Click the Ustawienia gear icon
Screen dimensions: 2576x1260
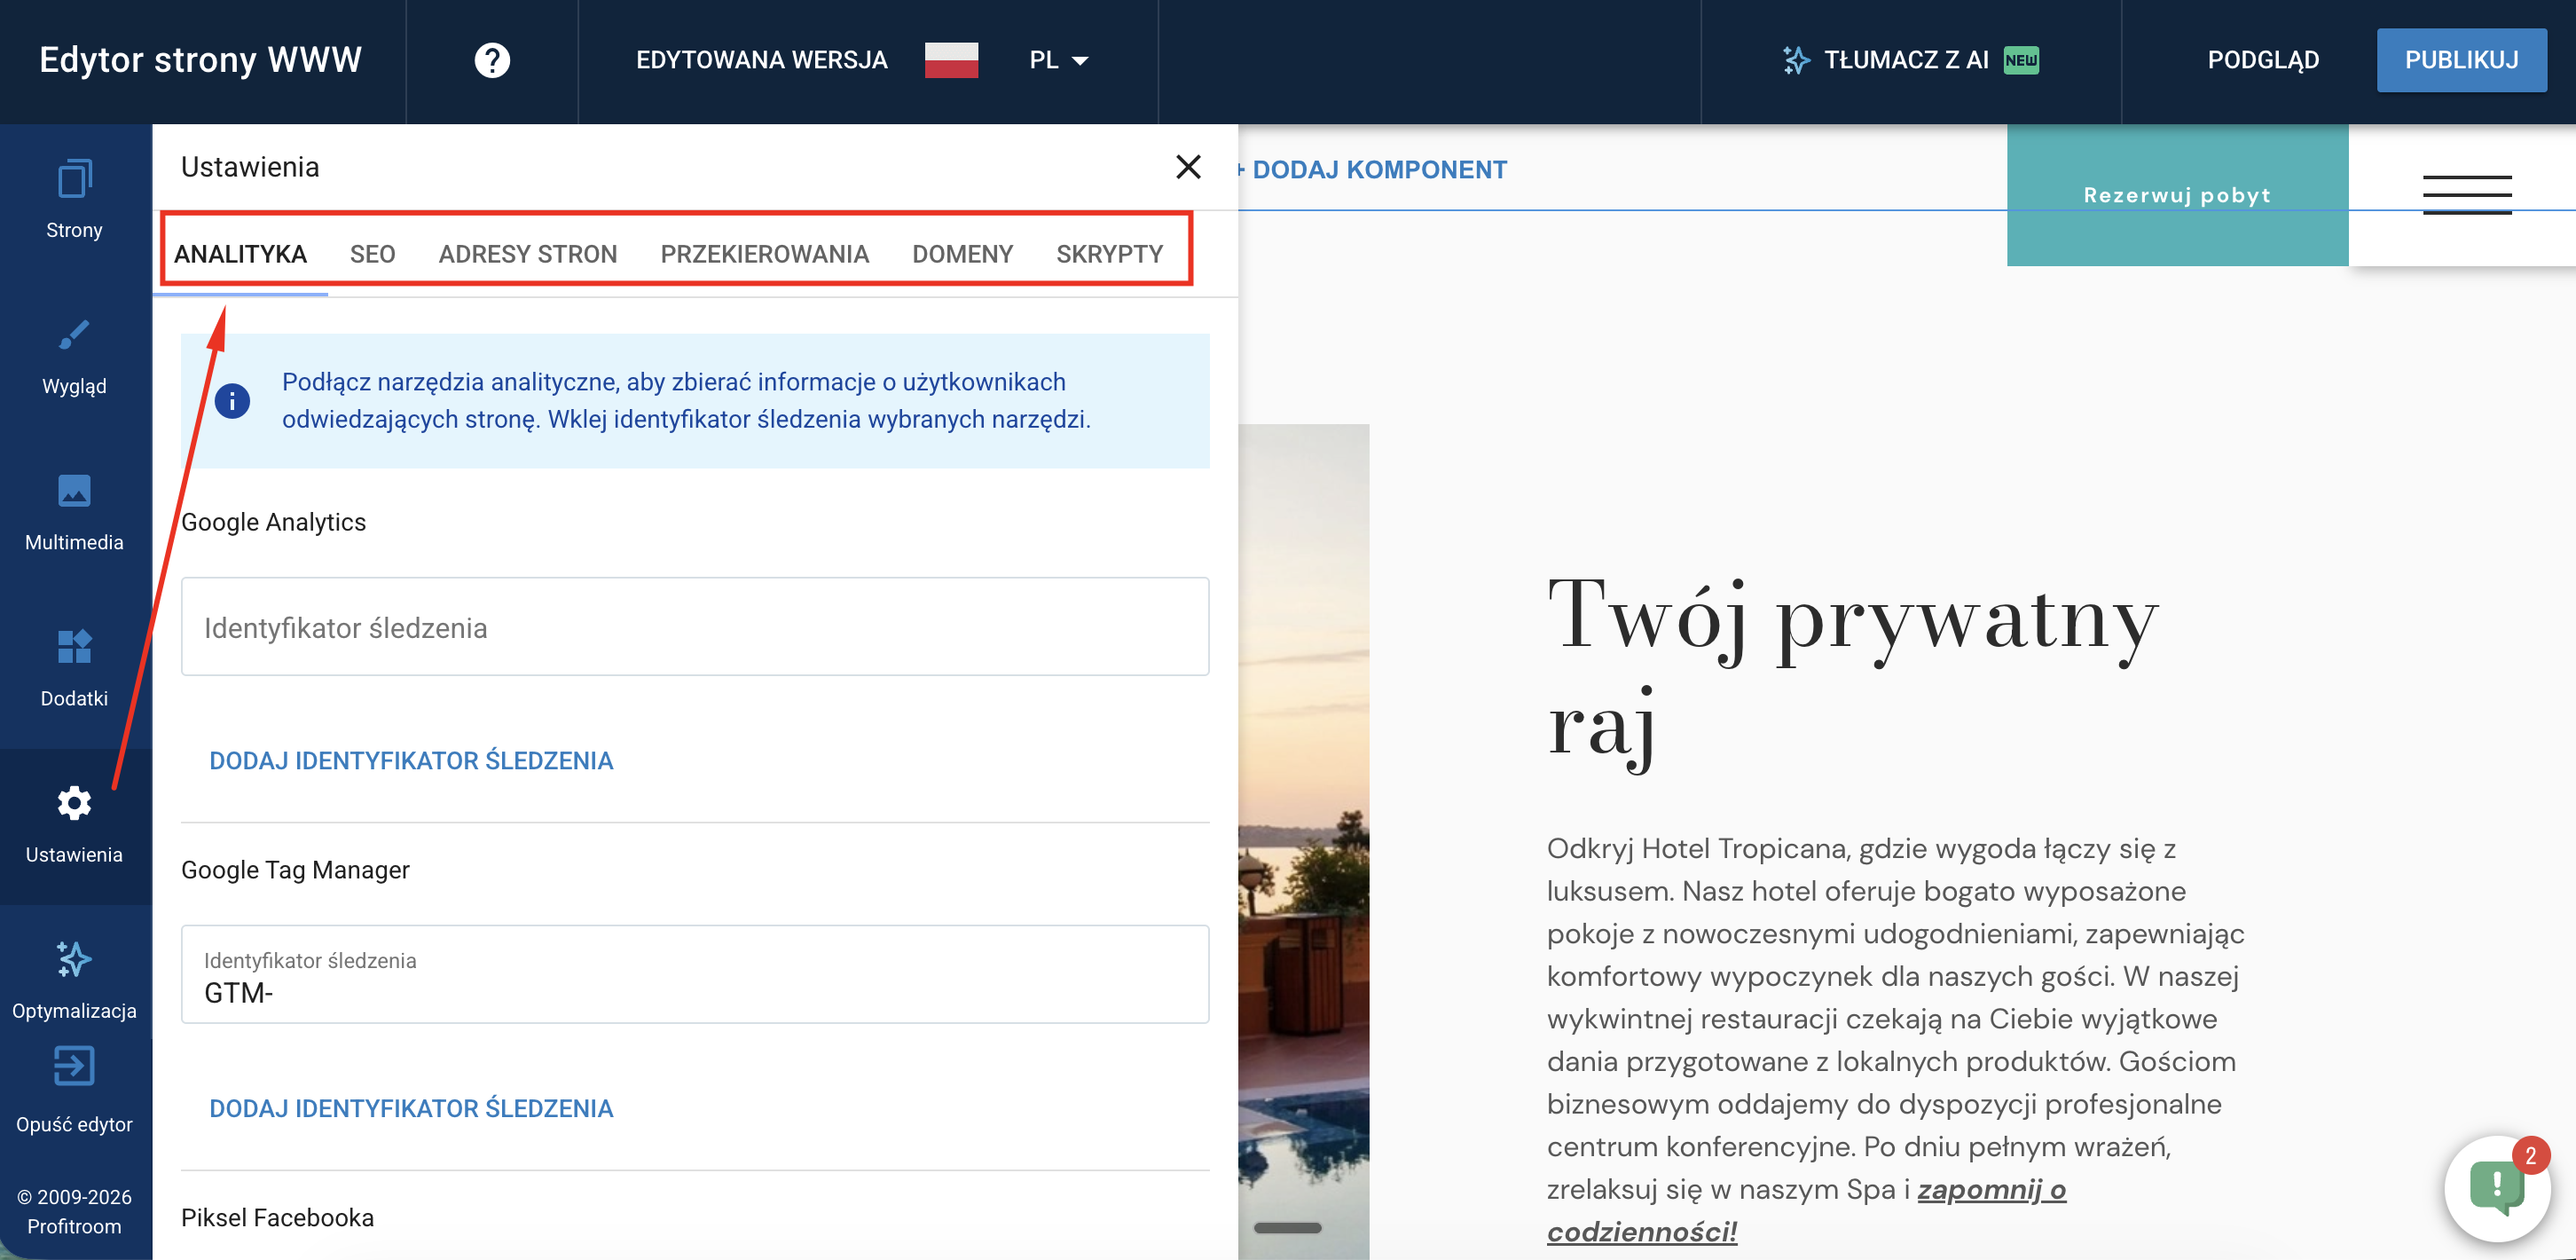74,803
